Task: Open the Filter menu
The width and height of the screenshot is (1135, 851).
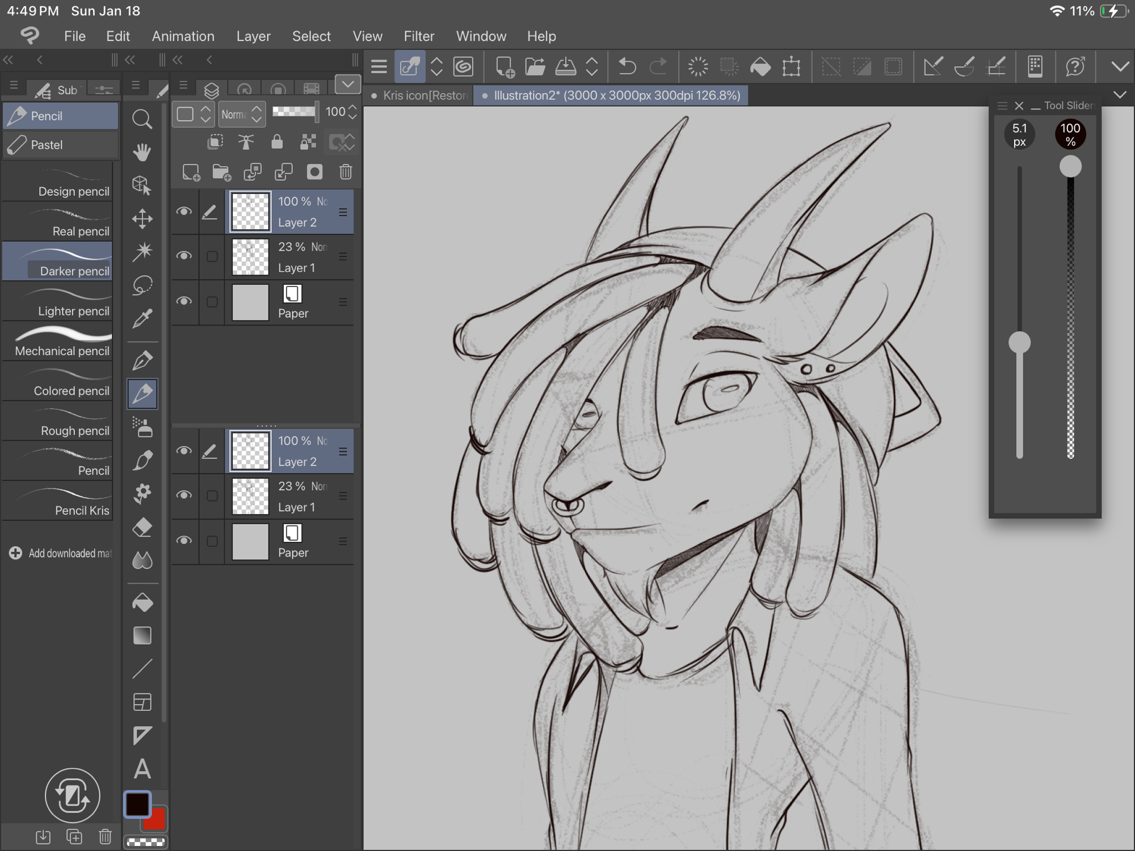Action: coord(419,36)
